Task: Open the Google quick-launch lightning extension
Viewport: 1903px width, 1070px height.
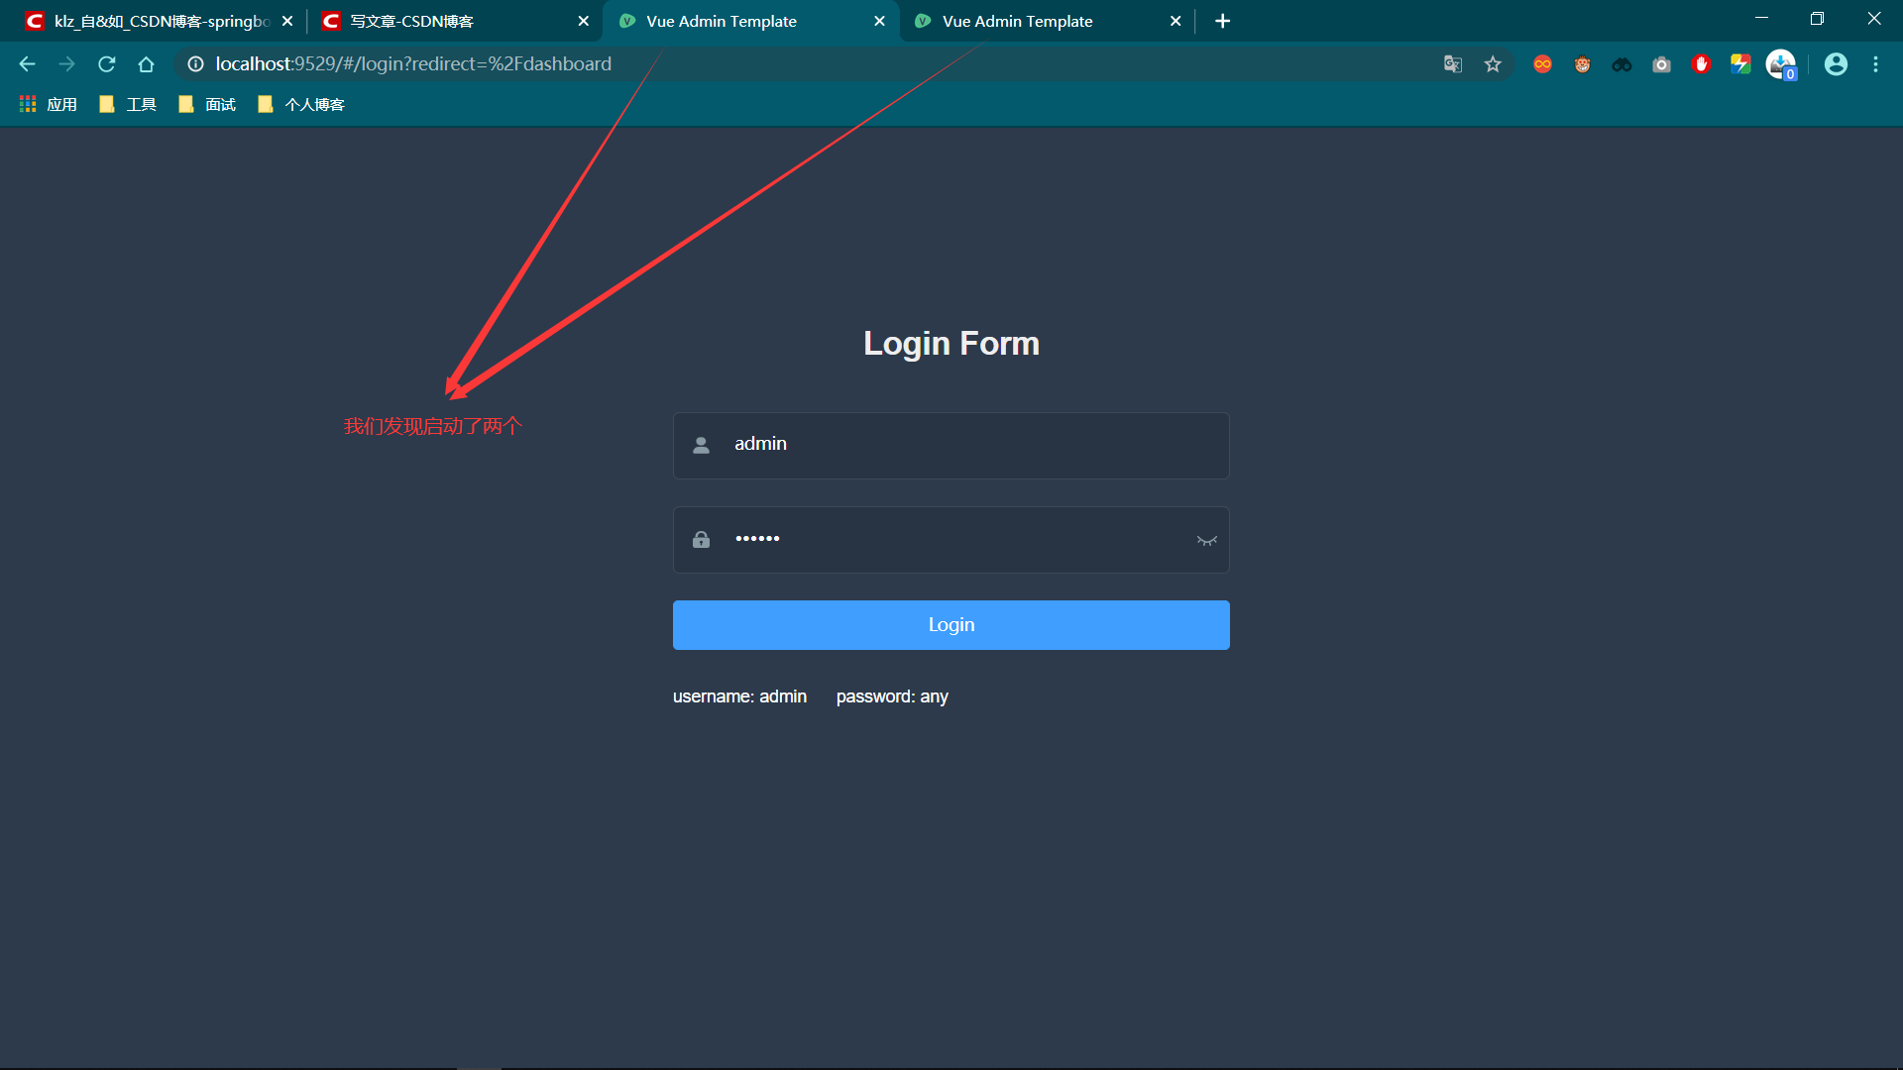Action: point(1741,63)
